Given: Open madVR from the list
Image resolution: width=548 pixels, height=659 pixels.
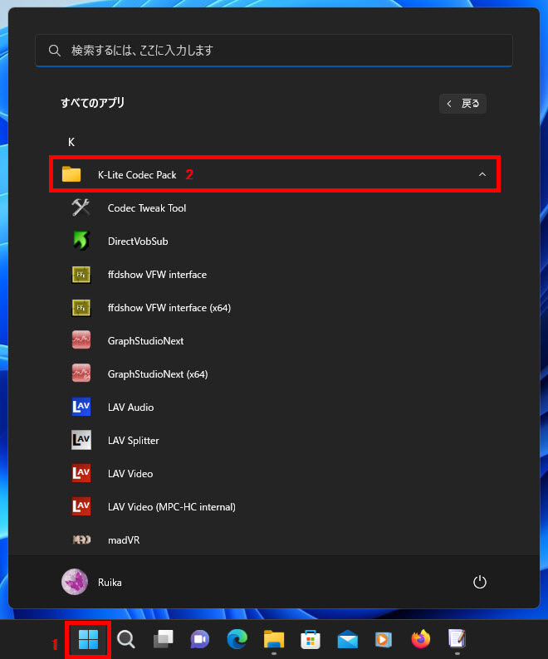Looking at the screenshot, I should point(123,540).
